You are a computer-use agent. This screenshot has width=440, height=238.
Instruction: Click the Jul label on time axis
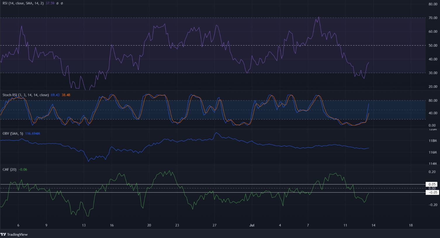pos(252,225)
